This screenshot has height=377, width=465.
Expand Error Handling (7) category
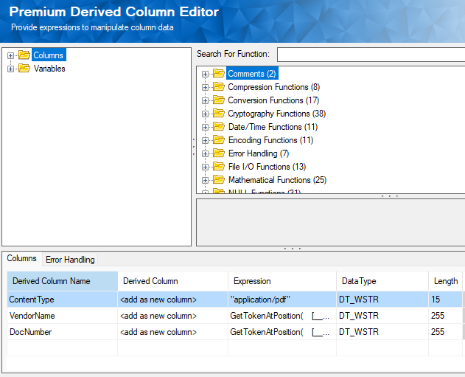tap(205, 153)
